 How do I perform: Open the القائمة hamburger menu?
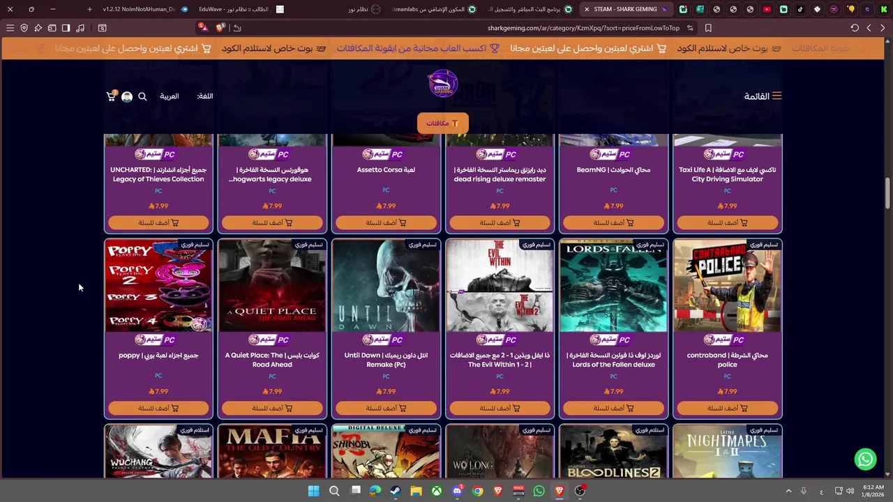763,96
